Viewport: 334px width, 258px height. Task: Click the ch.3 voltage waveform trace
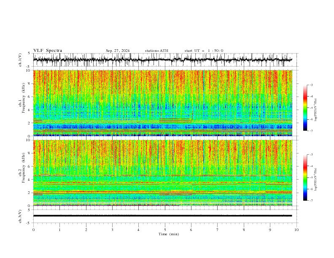point(162,216)
